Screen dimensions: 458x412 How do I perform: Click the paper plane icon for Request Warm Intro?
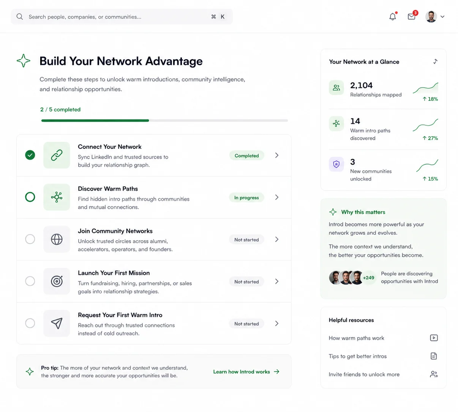click(x=57, y=324)
